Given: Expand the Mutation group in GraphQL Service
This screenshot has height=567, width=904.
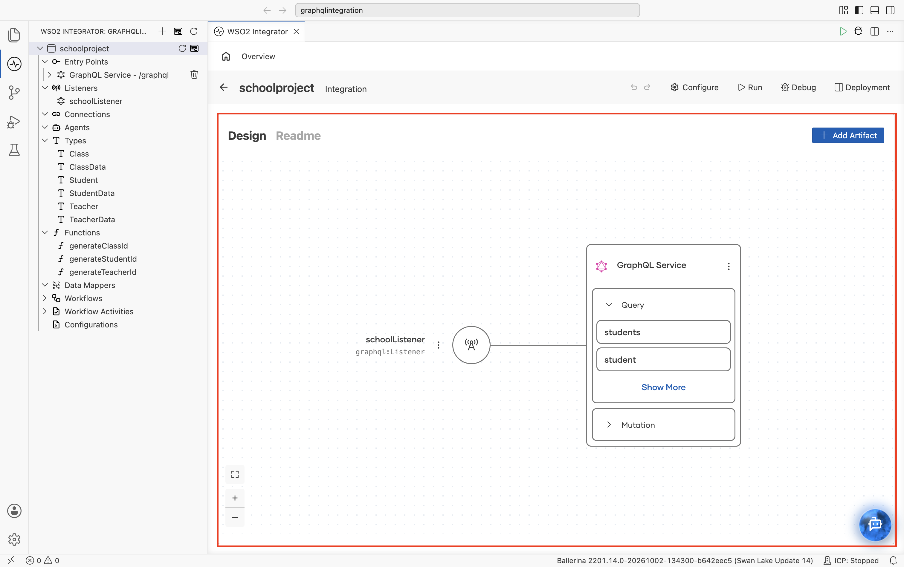Looking at the screenshot, I should coord(609,425).
